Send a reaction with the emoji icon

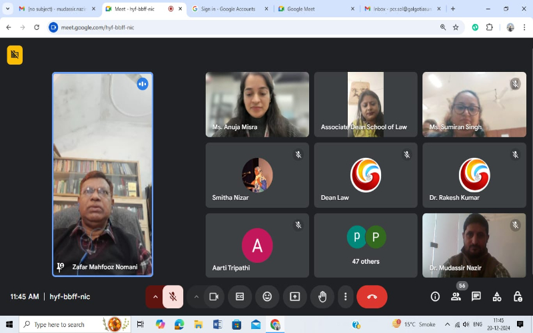(267, 296)
